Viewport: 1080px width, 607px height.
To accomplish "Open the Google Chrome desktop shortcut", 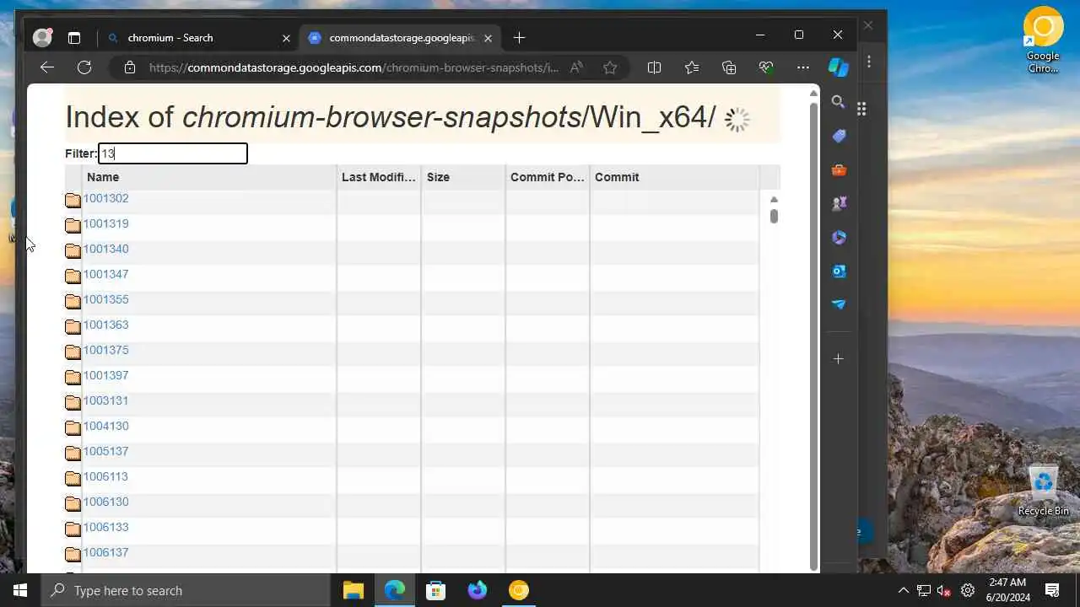I will [x=1043, y=40].
